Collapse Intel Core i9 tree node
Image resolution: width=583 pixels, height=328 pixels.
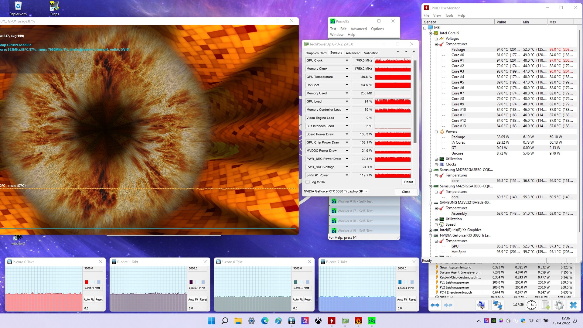431,33
